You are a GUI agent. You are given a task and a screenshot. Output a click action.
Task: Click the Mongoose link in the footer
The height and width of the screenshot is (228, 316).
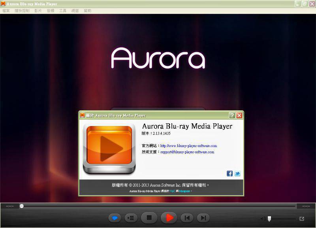[184, 191]
